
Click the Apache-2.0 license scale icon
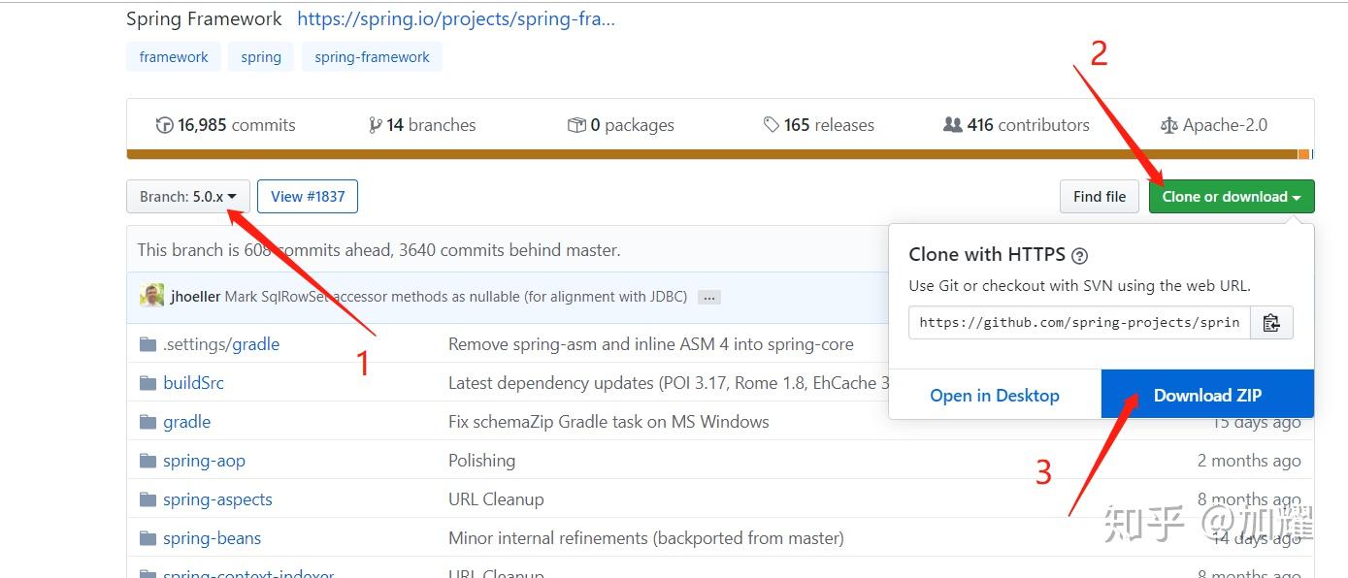pyautogui.click(x=1169, y=125)
